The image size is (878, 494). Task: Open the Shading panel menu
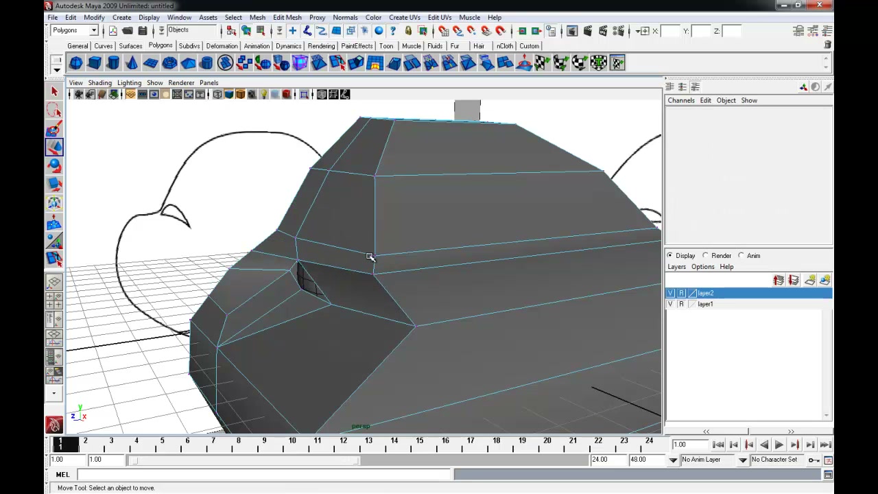[99, 82]
